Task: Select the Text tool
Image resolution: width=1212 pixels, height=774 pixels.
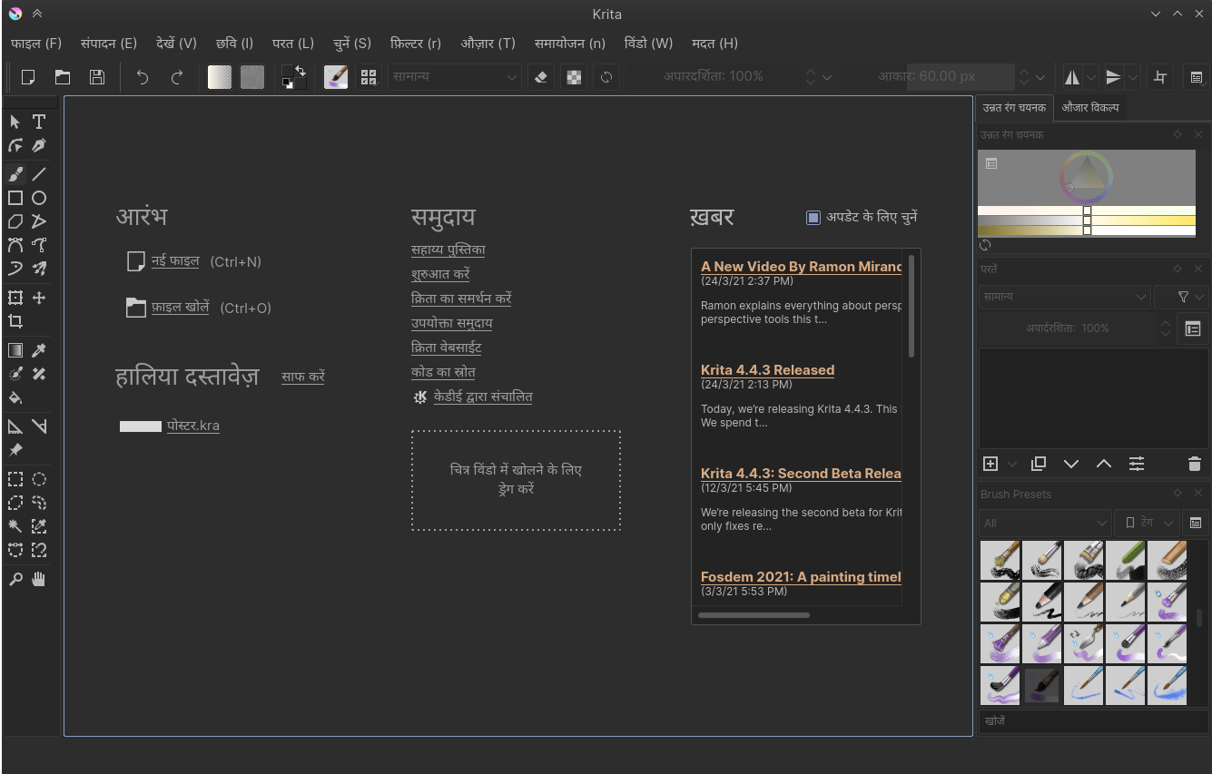Action: (x=39, y=121)
